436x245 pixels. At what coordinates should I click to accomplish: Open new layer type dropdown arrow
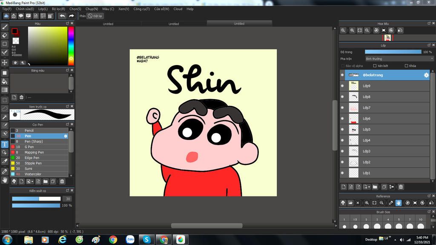[369, 187]
